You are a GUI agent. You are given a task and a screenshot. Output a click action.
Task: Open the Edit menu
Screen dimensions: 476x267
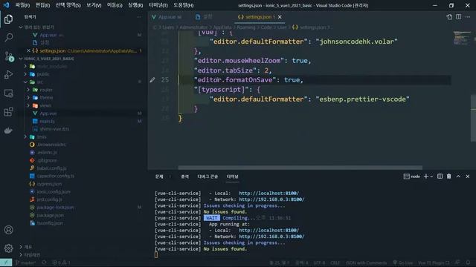(42, 5)
